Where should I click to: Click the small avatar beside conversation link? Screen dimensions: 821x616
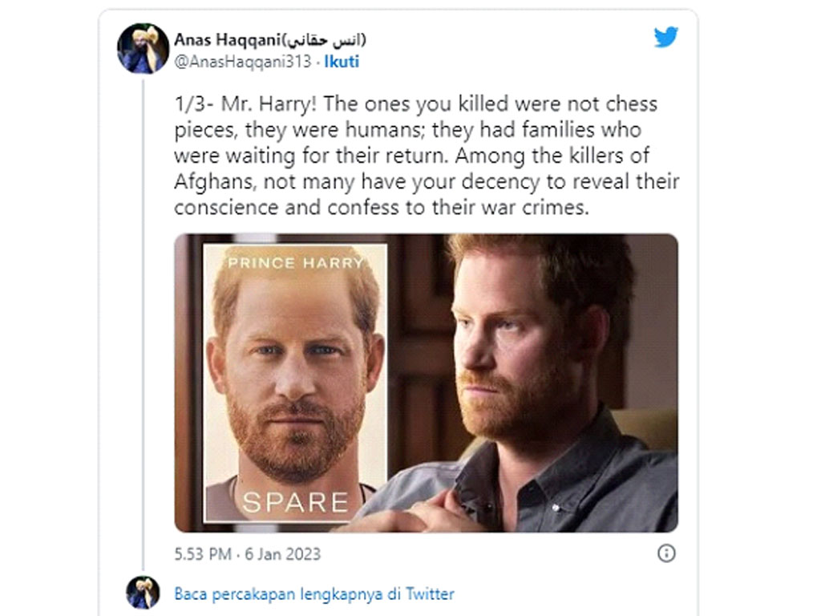pyautogui.click(x=143, y=593)
